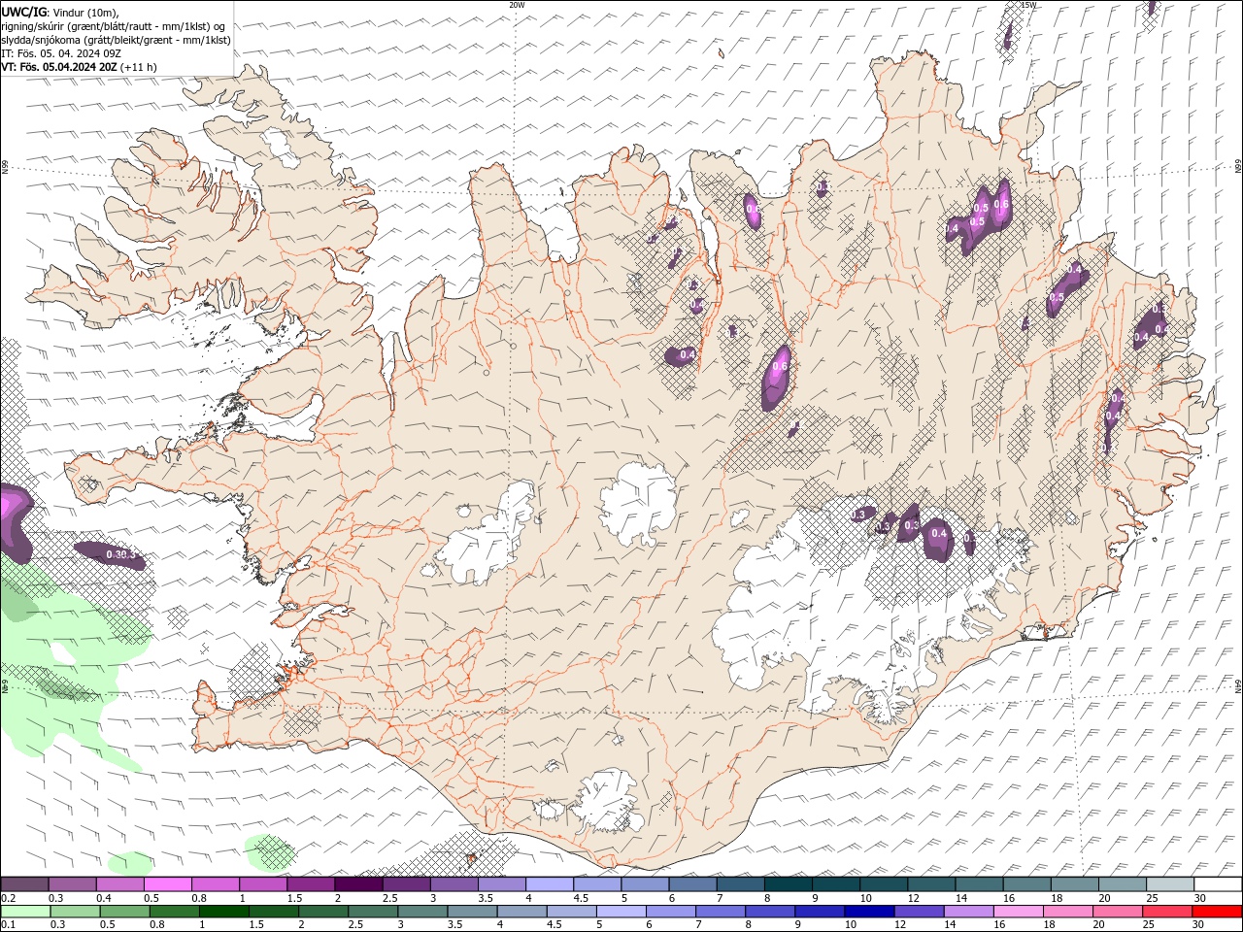Click the rain legend swatch between 0.8 and 1

coord(174,912)
